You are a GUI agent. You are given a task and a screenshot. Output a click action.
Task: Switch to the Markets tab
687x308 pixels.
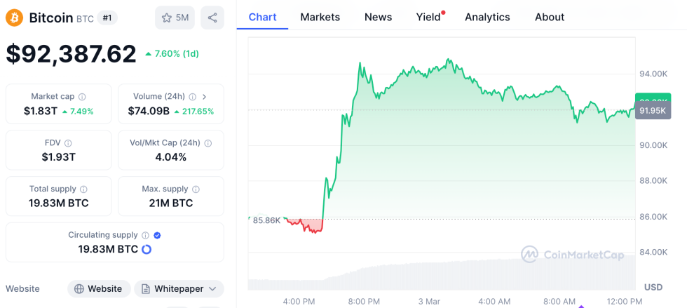[320, 17]
